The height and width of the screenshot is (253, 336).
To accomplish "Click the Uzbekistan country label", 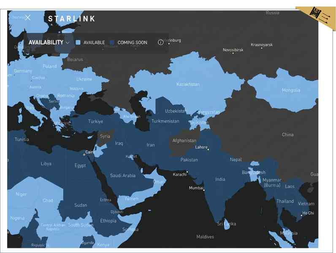I will 176,111.
